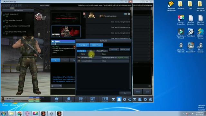The image size is (206, 116).
Task: Open the Inventory from the bottom bar
Action: click(69, 99)
